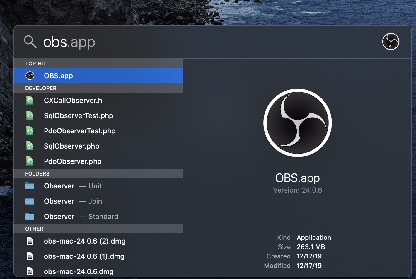Click the Modified date 12/17/19
The width and height of the screenshot is (416, 279).
[309, 266]
